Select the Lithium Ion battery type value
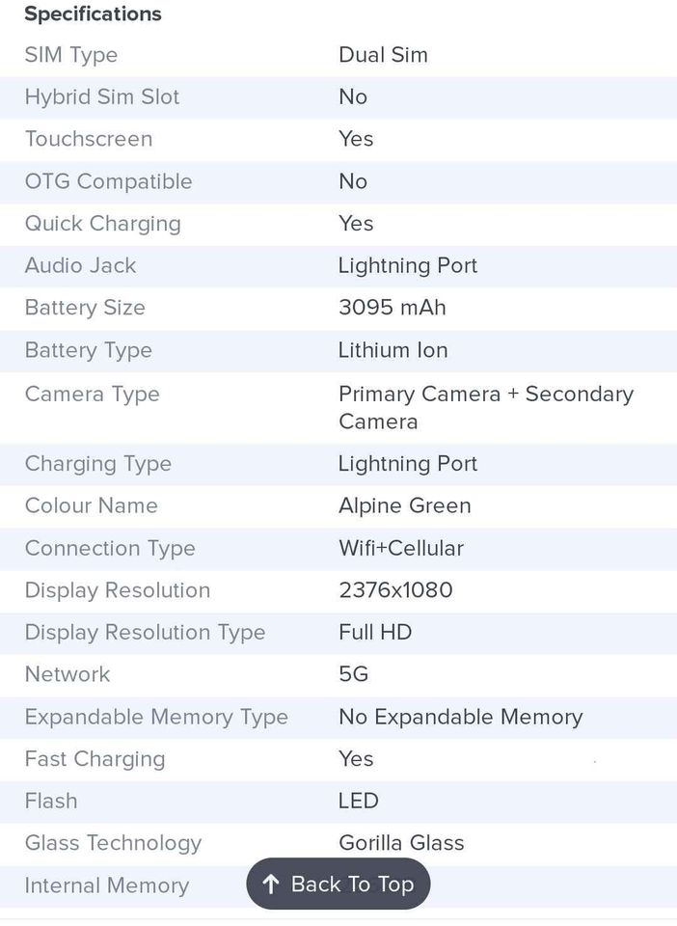The width and height of the screenshot is (677, 926). click(x=393, y=350)
